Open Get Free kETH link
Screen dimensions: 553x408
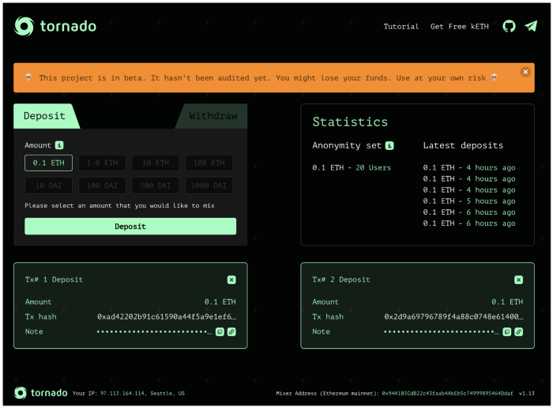click(460, 26)
